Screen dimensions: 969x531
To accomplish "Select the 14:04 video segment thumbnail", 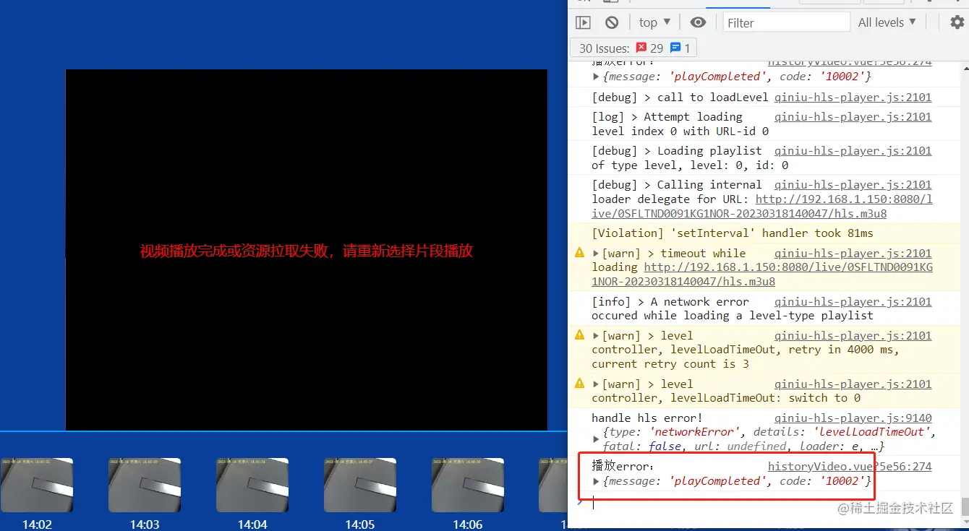I will point(252,485).
